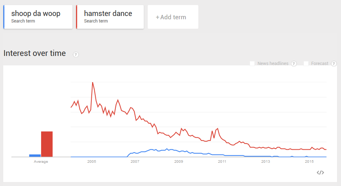Screen dimensions: 341x186
Task: Enable the News headlines checkbox
Action: (x=252, y=64)
